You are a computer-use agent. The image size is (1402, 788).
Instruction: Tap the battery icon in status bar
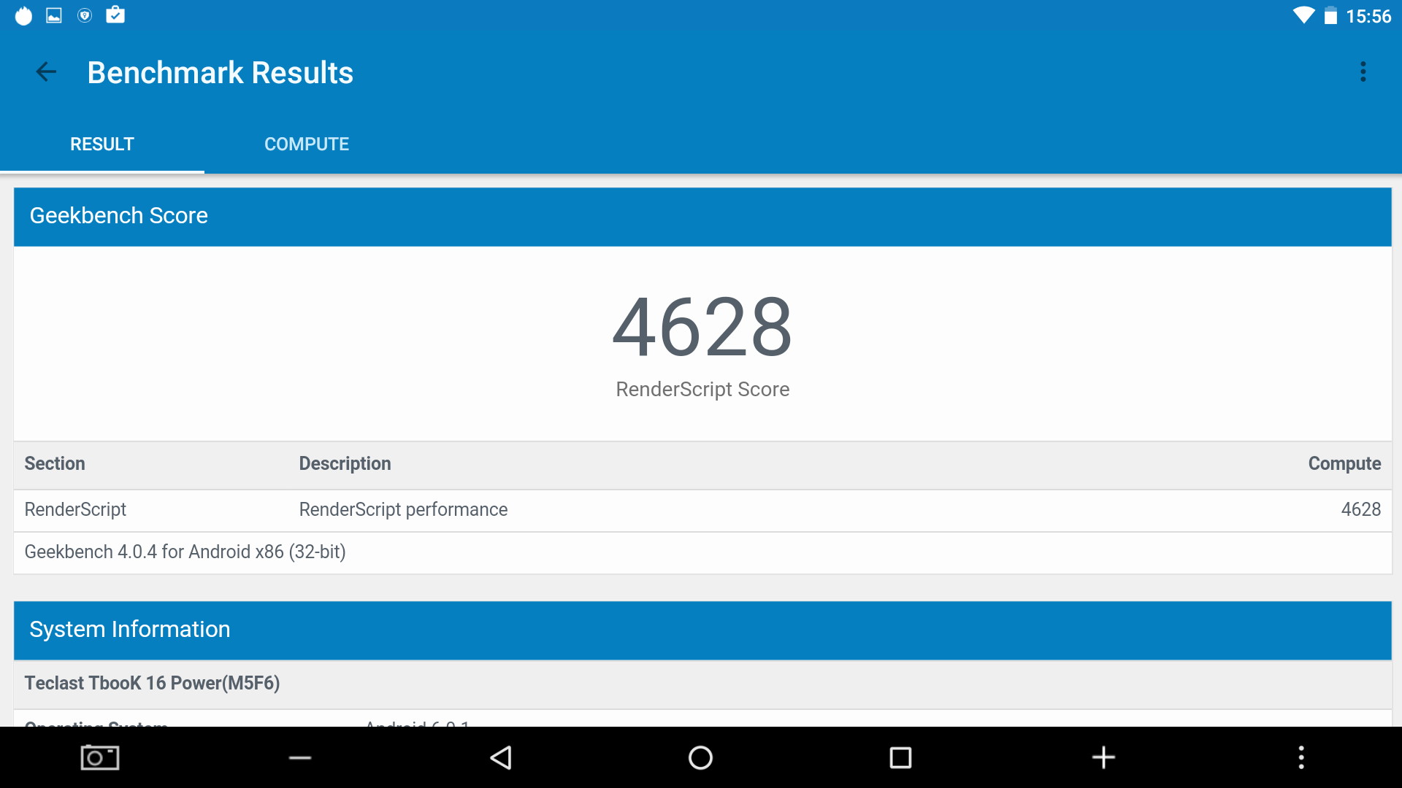(x=1330, y=15)
